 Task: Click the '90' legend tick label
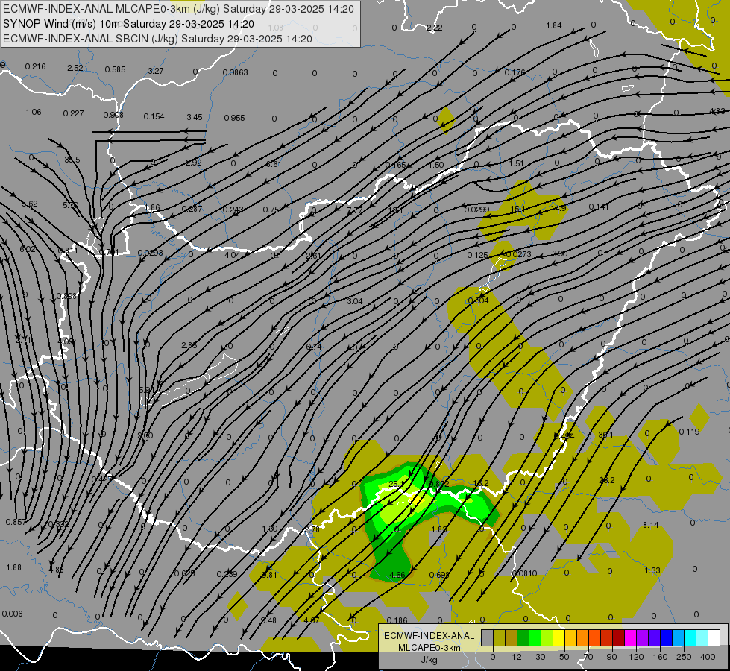point(611,657)
